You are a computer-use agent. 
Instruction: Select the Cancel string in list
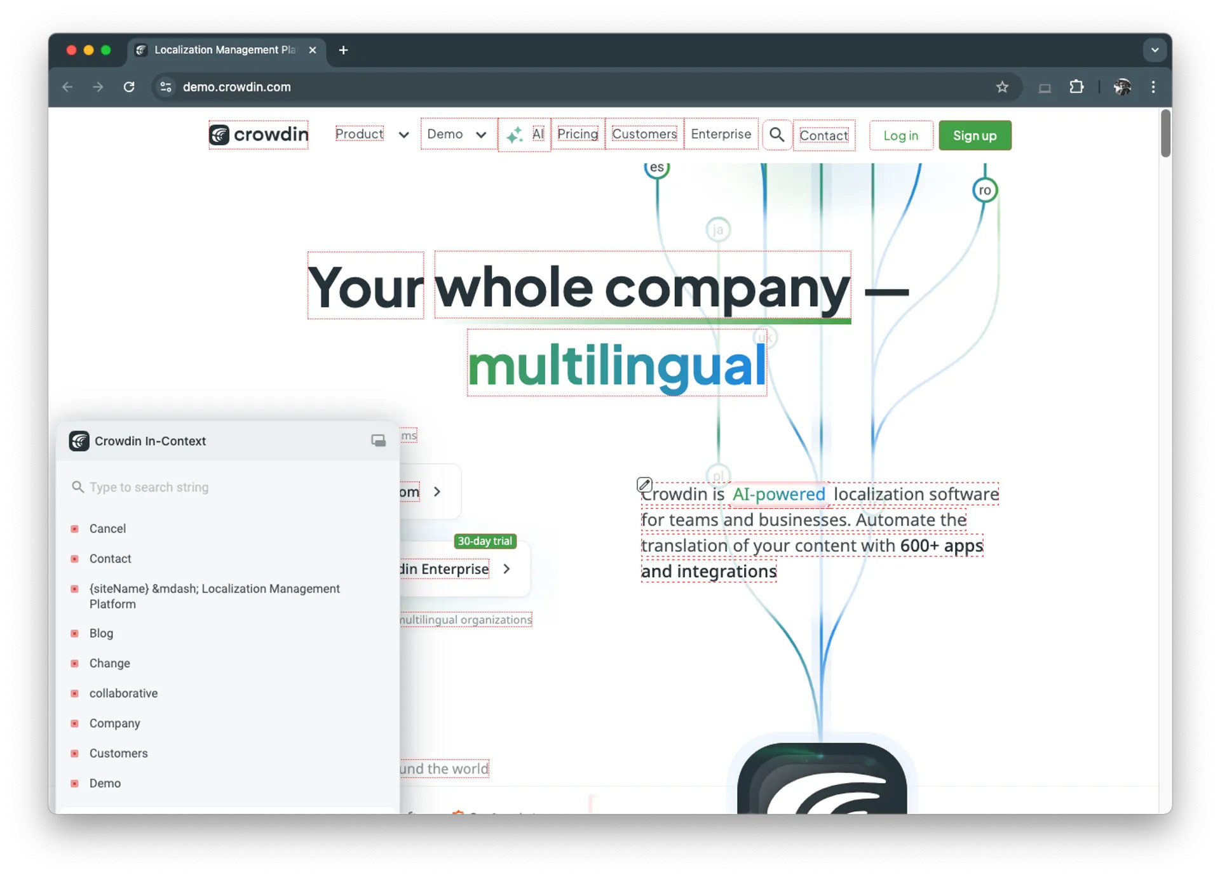tap(107, 528)
